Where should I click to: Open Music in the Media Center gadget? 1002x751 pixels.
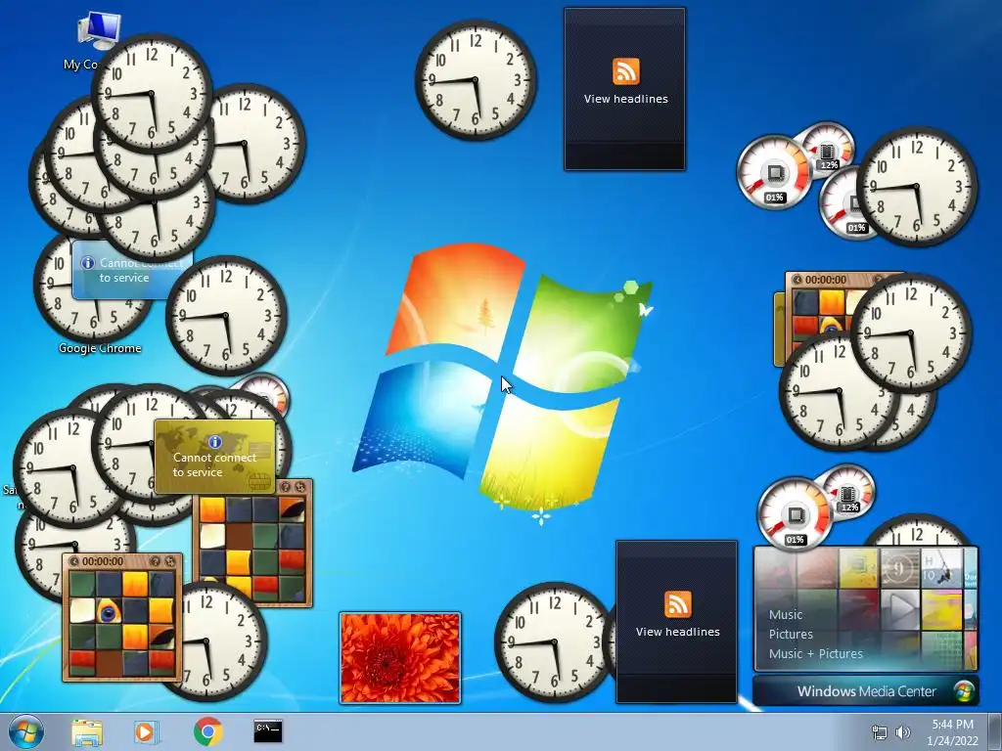pos(786,614)
